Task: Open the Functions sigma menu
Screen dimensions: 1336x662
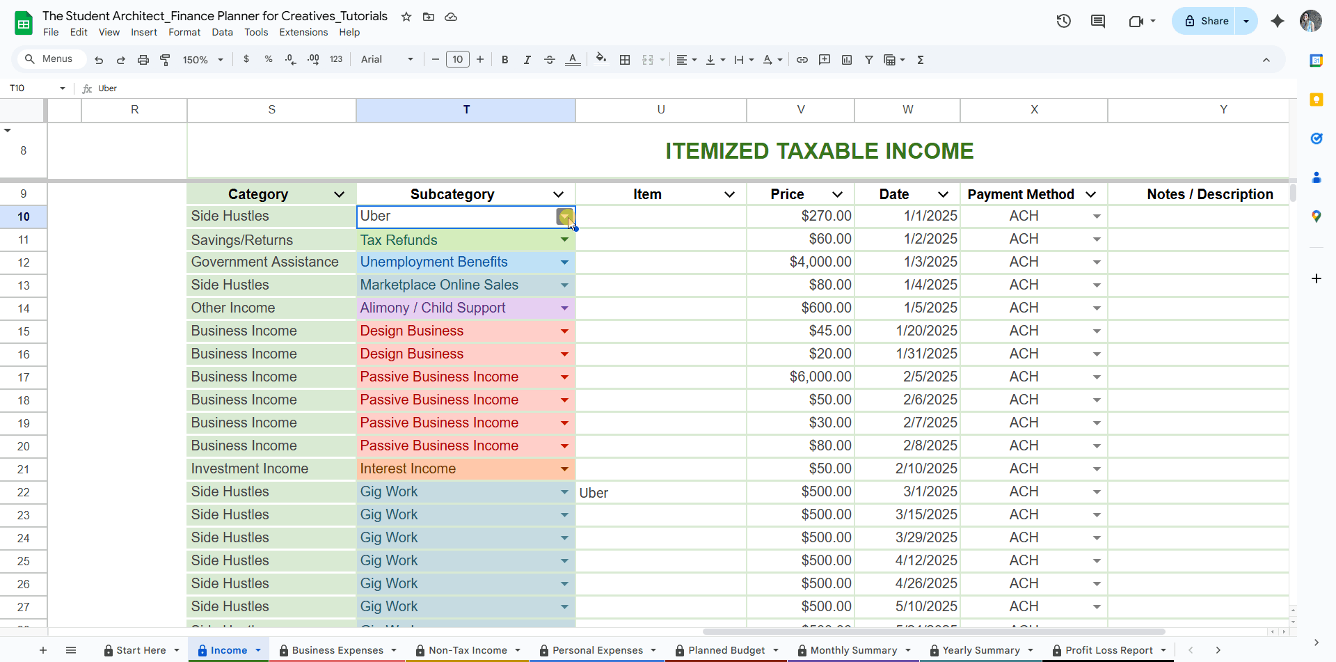Action: pos(921,60)
